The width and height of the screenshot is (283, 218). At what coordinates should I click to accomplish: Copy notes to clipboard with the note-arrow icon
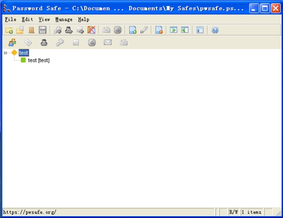click(80, 30)
